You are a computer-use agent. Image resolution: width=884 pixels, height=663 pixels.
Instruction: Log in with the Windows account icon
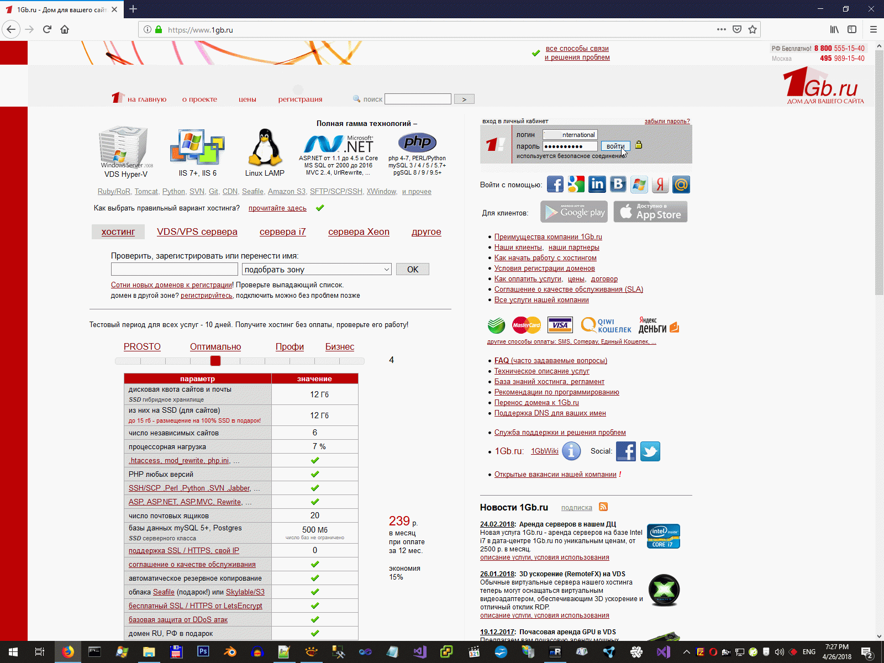639,185
